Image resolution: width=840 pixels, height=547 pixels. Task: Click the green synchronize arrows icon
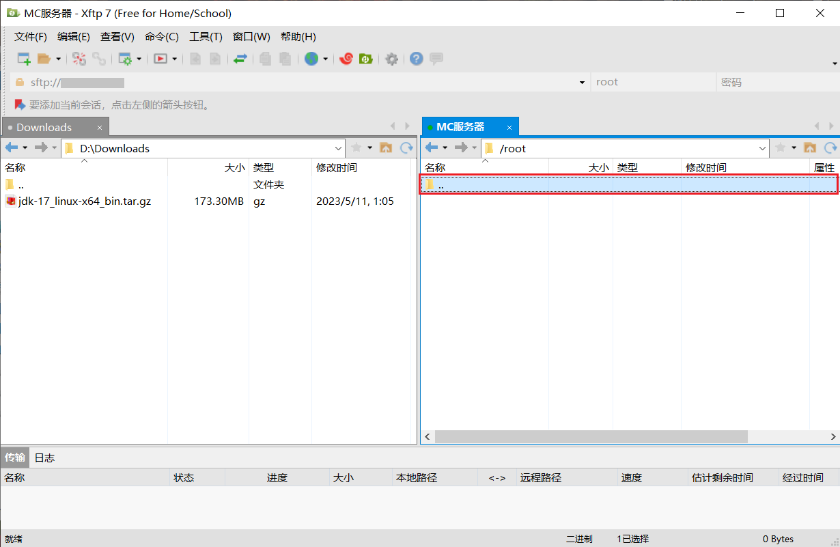240,59
